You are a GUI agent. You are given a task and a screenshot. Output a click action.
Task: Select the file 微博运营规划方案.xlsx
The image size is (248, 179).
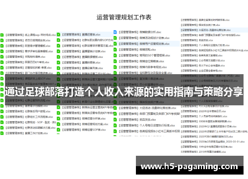(x=85, y=124)
